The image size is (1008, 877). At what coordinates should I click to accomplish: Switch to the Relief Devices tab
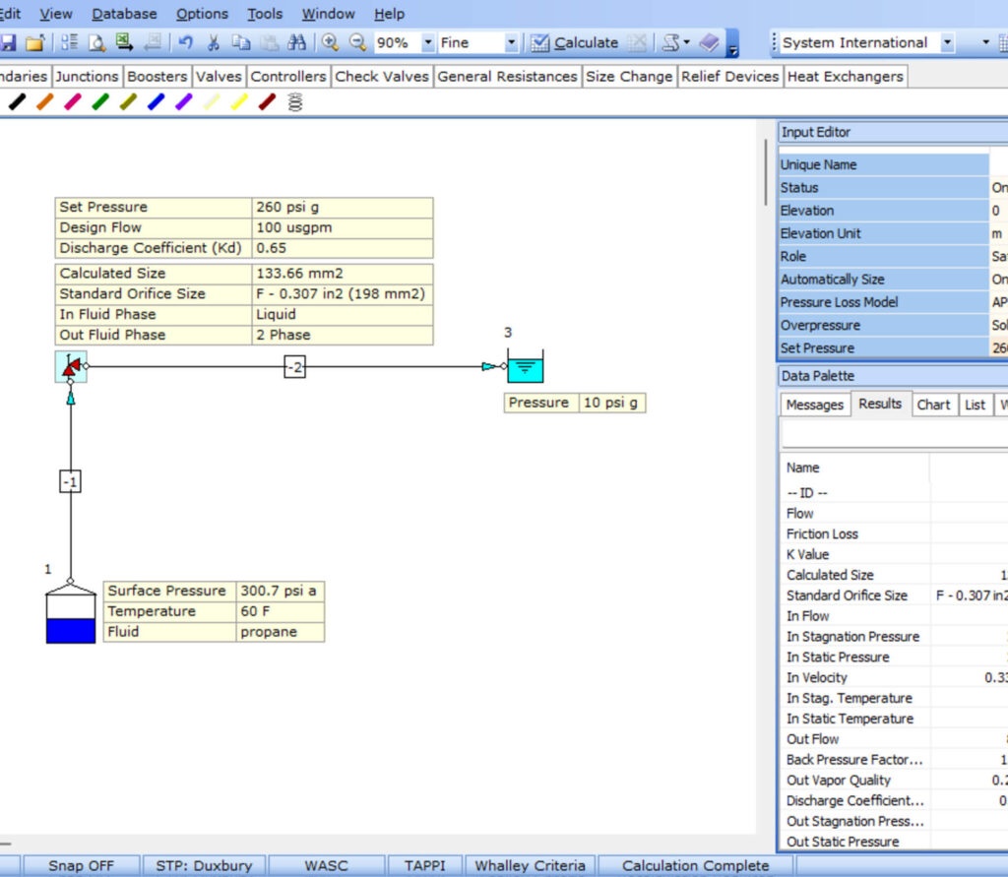pos(729,76)
